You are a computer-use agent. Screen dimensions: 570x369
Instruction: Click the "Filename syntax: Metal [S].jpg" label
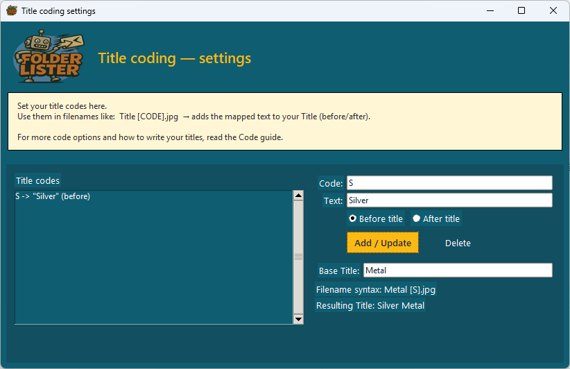pos(376,290)
